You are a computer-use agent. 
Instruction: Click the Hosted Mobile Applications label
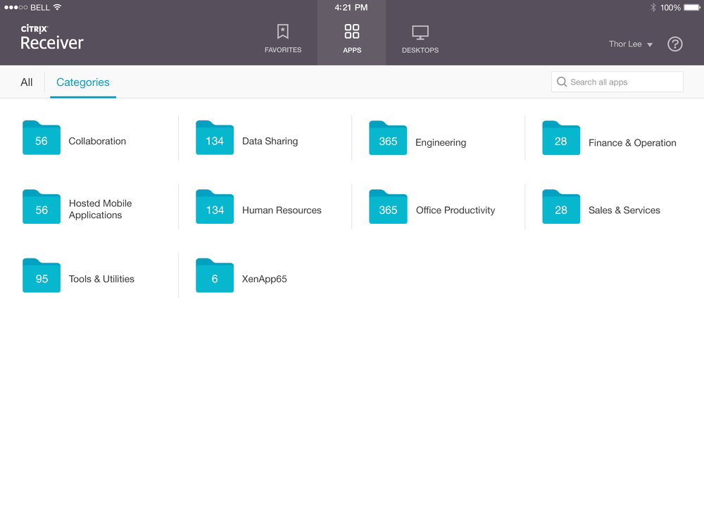[x=100, y=209]
